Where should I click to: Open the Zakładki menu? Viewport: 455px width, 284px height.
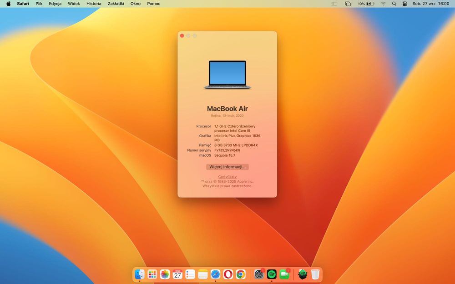tap(116, 4)
